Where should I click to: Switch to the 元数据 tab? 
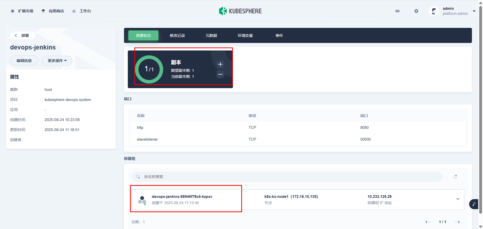click(x=211, y=35)
